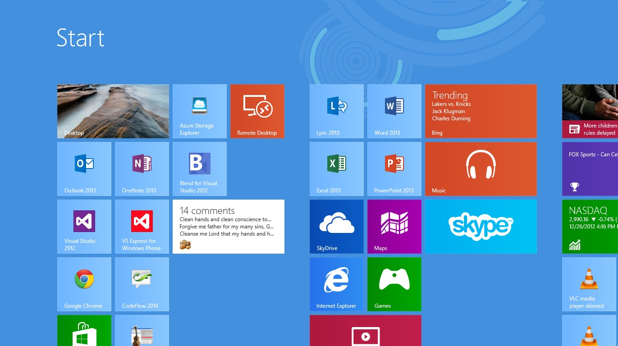Launch Internet Explorer tile
The width and height of the screenshot is (618, 346).
pos(337,284)
